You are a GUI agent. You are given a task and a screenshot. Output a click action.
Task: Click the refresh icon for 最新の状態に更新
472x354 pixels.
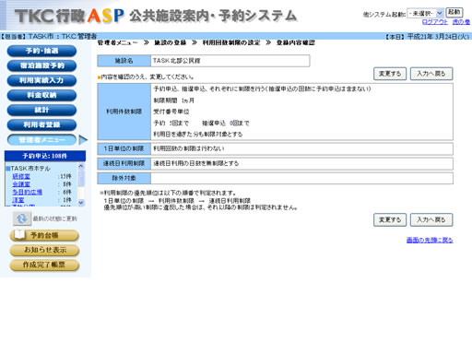22,218
